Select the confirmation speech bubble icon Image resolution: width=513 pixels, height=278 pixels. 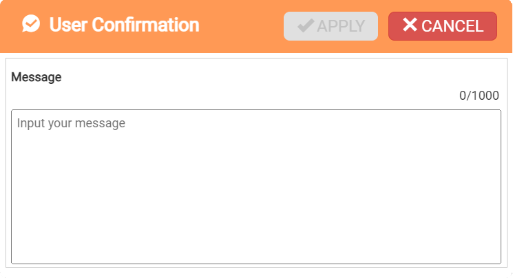[x=31, y=25]
